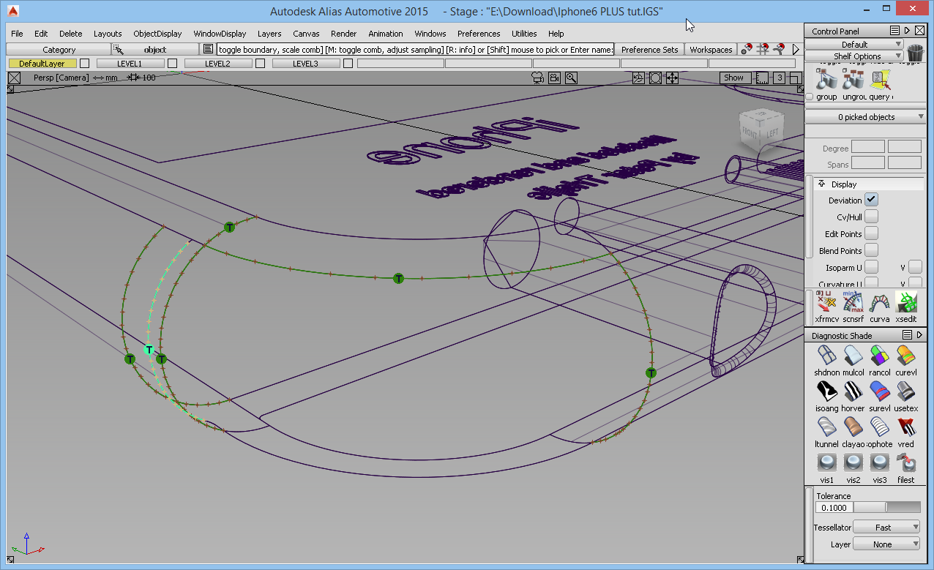
Task: Apply the vred shading icon
Action: [x=906, y=427]
